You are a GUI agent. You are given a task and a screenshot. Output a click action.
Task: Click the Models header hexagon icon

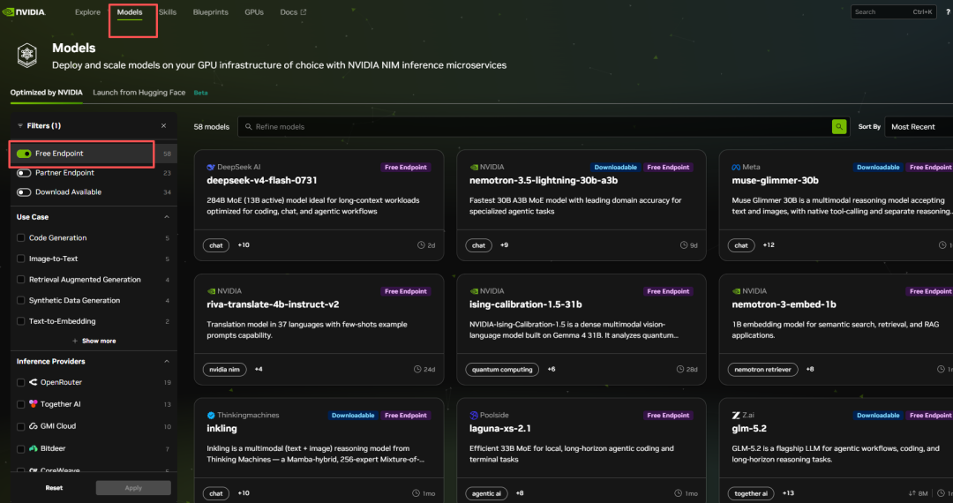click(26, 56)
